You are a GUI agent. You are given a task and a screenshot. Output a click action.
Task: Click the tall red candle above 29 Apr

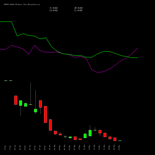tap(46, 114)
